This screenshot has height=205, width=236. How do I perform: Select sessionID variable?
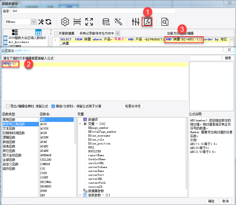(x=95, y=187)
